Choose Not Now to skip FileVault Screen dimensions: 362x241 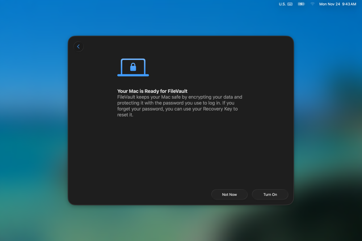(x=229, y=194)
